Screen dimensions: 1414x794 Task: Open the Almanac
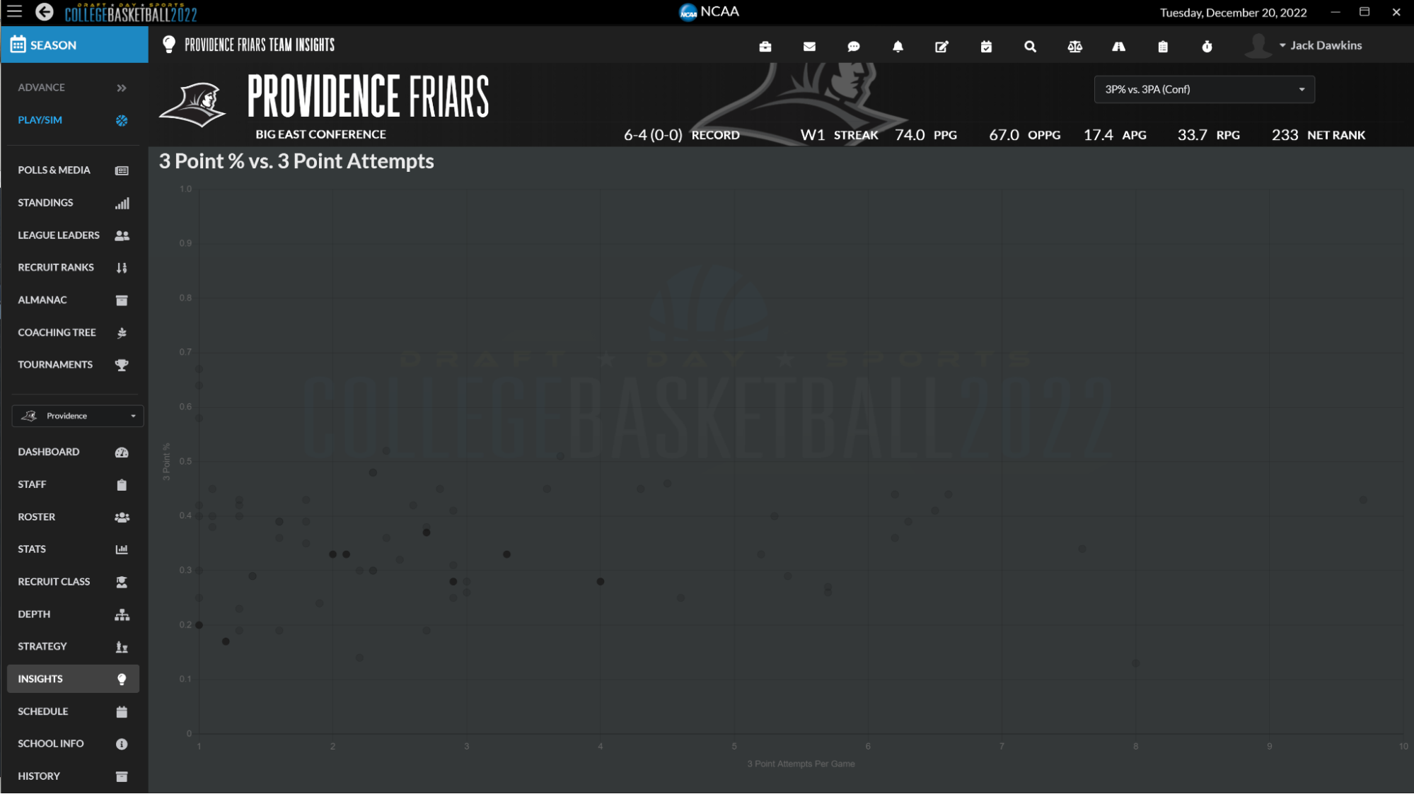click(x=73, y=300)
